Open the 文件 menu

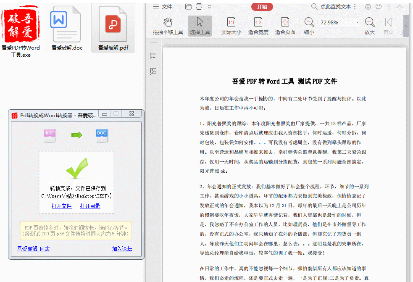coord(163,6)
